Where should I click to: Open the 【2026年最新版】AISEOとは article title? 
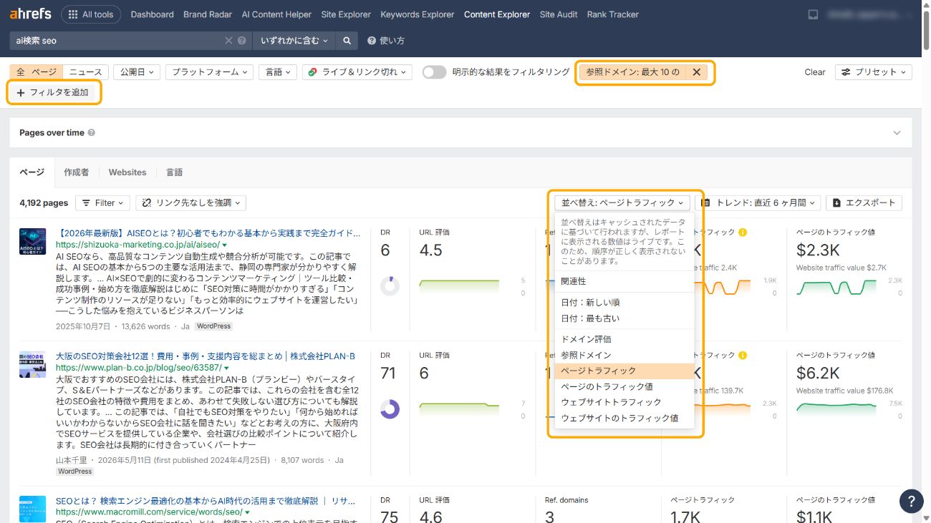pos(209,234)
